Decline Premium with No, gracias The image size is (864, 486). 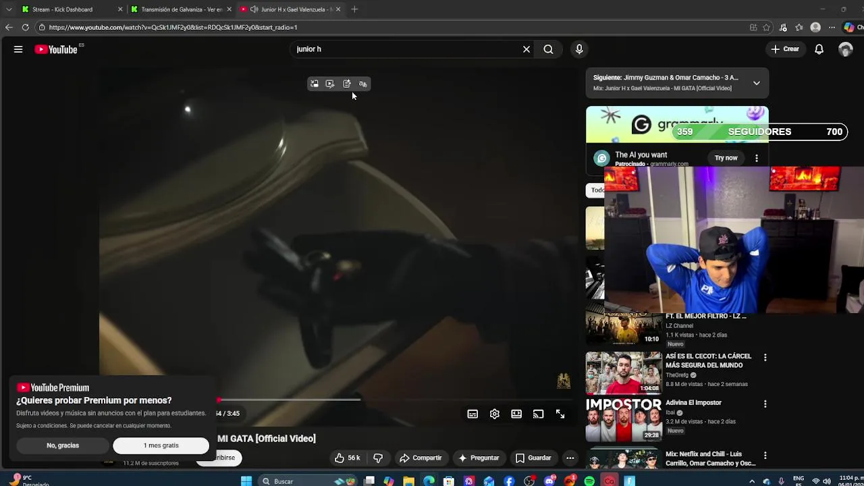(x=63, y=446)
